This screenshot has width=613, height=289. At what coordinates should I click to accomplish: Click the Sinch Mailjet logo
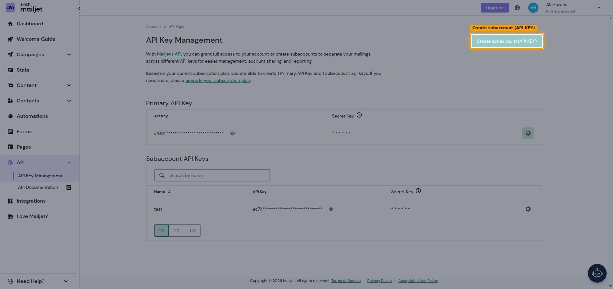coord(24,8)
